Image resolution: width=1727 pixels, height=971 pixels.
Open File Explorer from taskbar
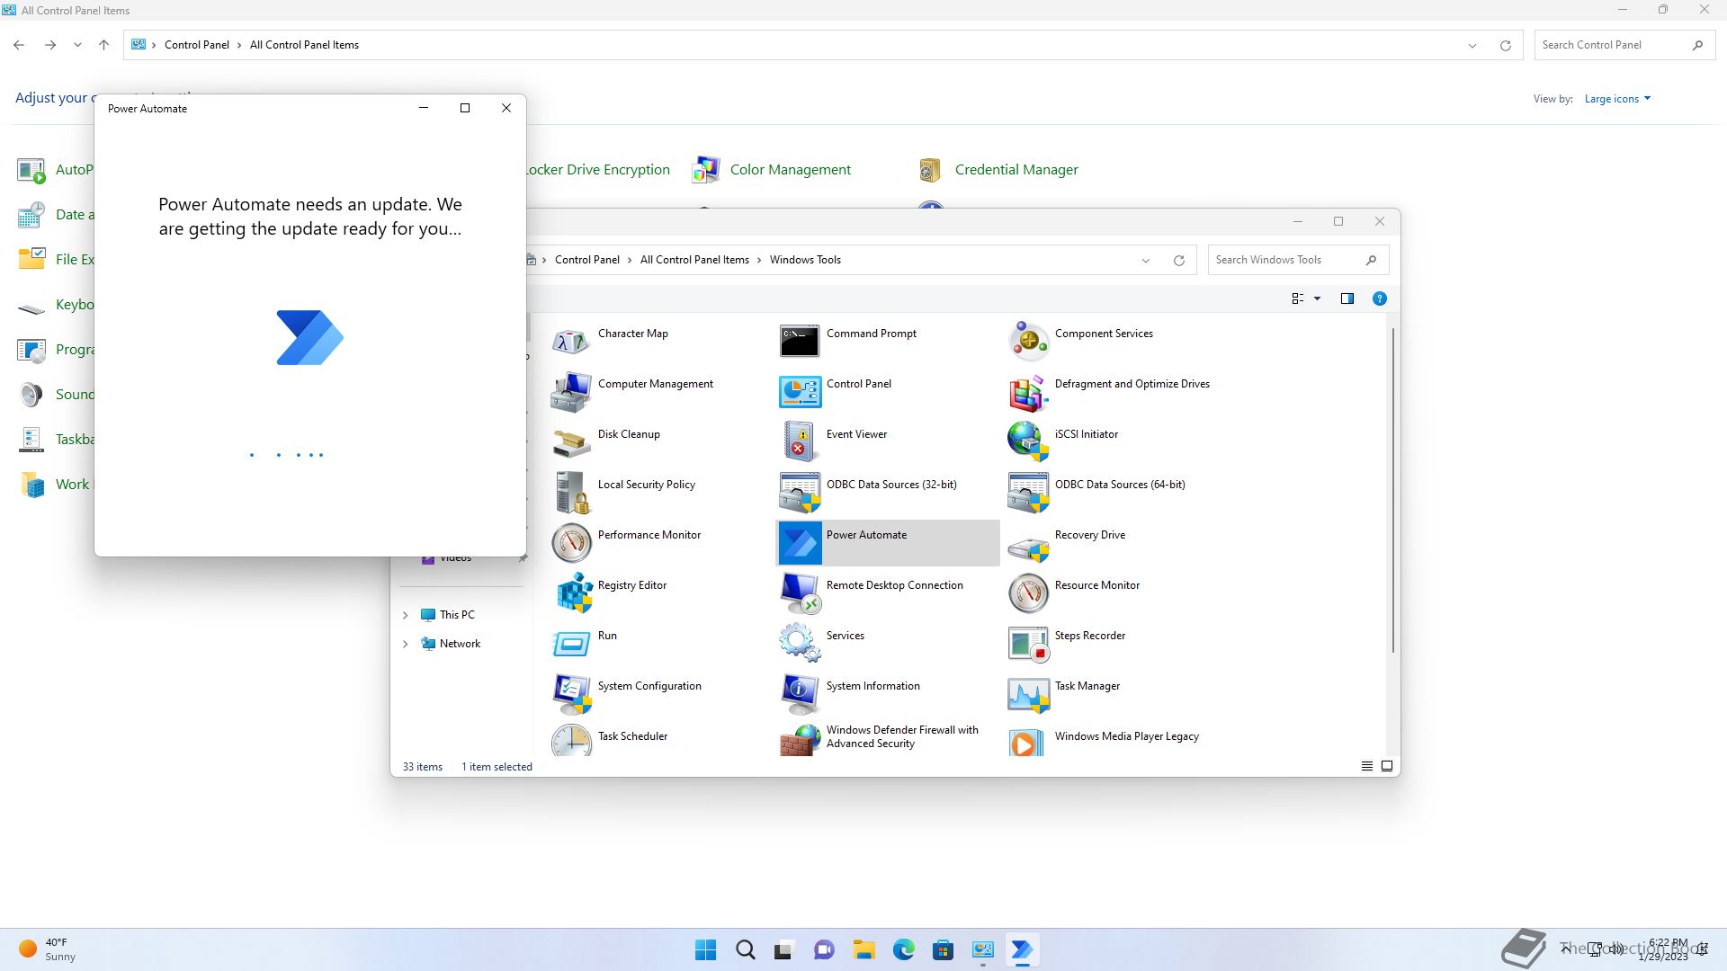[863, 949]
